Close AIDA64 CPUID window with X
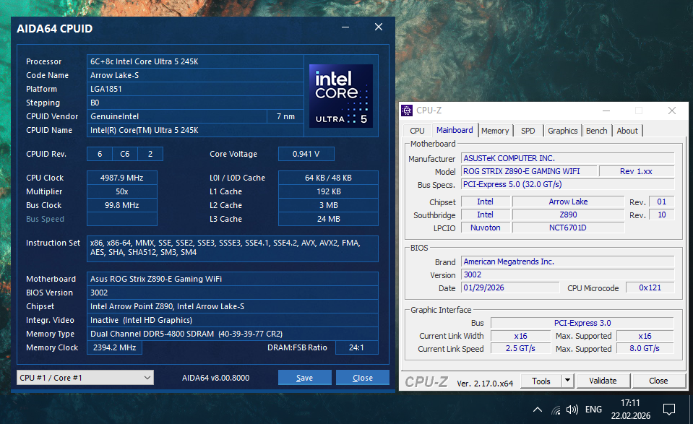The image size is (693, 424). (x=379, y=27)
